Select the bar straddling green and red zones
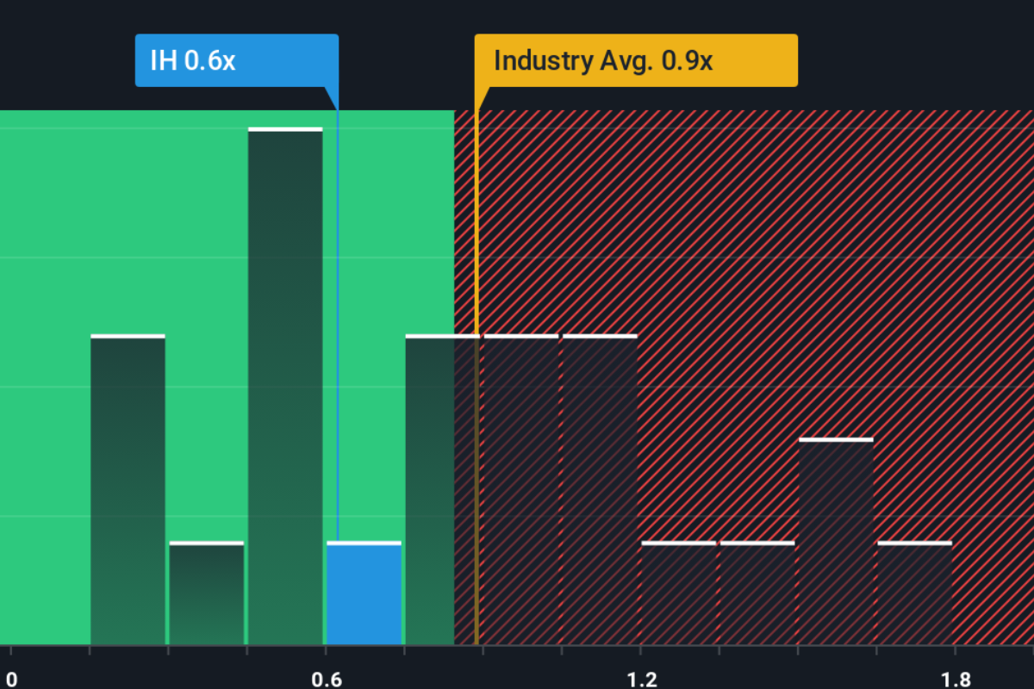The width and height of the screenshot is (1034, 689). click(441, 491)
